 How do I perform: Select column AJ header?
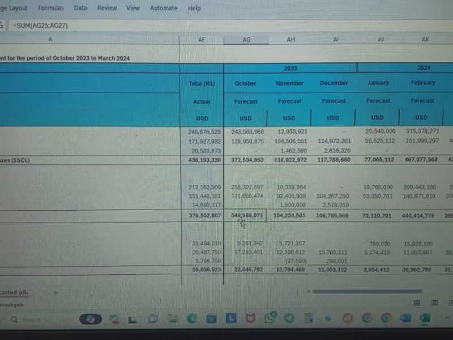(381, 39)
